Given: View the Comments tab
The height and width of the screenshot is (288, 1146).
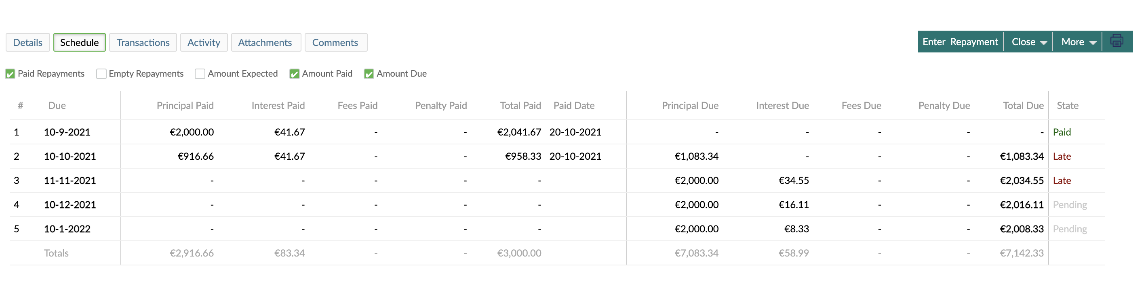Looking at the screenshot, I should pos(335,42).
